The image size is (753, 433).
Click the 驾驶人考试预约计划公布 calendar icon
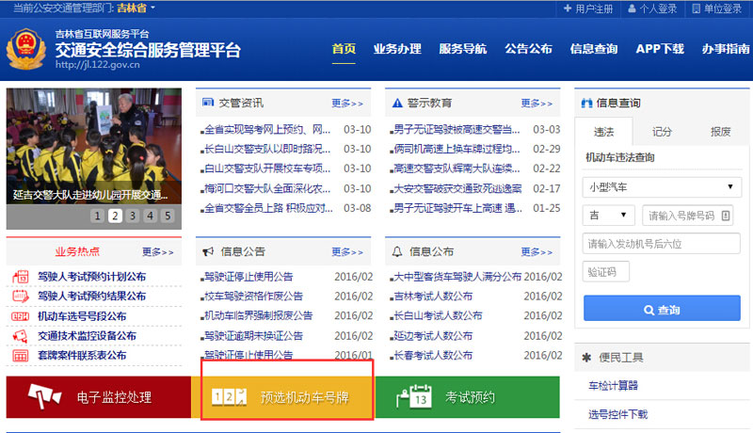[x=20, y=277]
